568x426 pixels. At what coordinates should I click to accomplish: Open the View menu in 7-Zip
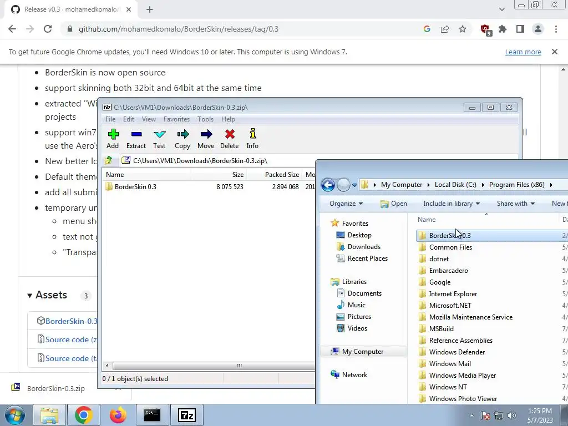click(x=149, y=119)
